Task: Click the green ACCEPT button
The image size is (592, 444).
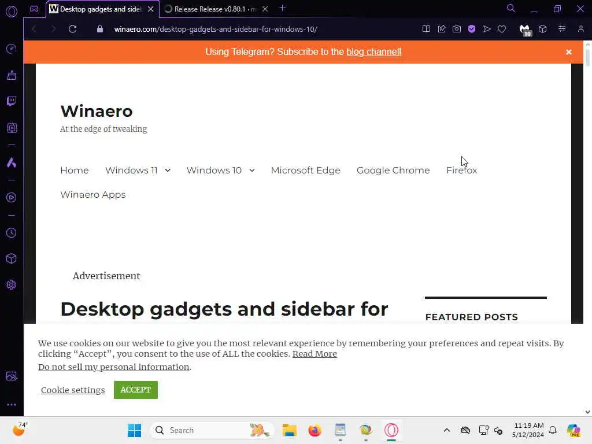Action: pos(135,390)
